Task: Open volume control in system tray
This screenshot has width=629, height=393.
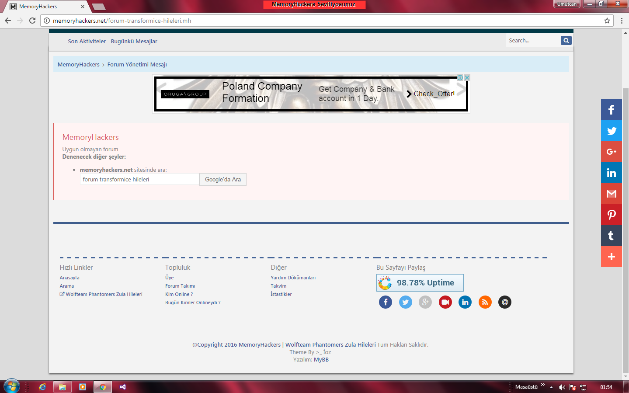Action: pos(562,387)
